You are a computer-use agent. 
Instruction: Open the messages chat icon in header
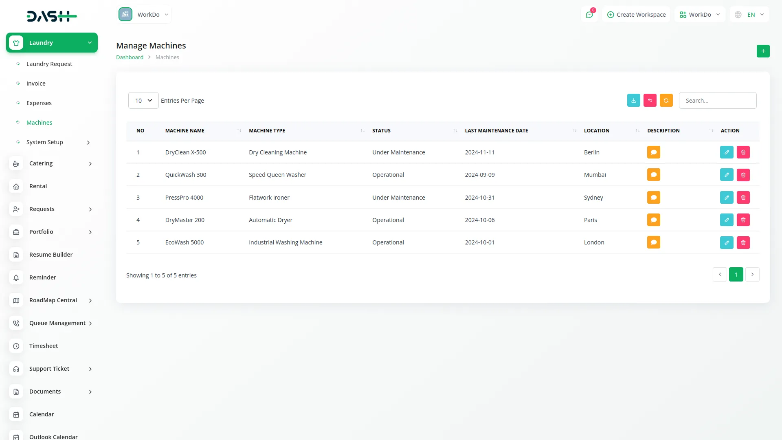(589, 14)
